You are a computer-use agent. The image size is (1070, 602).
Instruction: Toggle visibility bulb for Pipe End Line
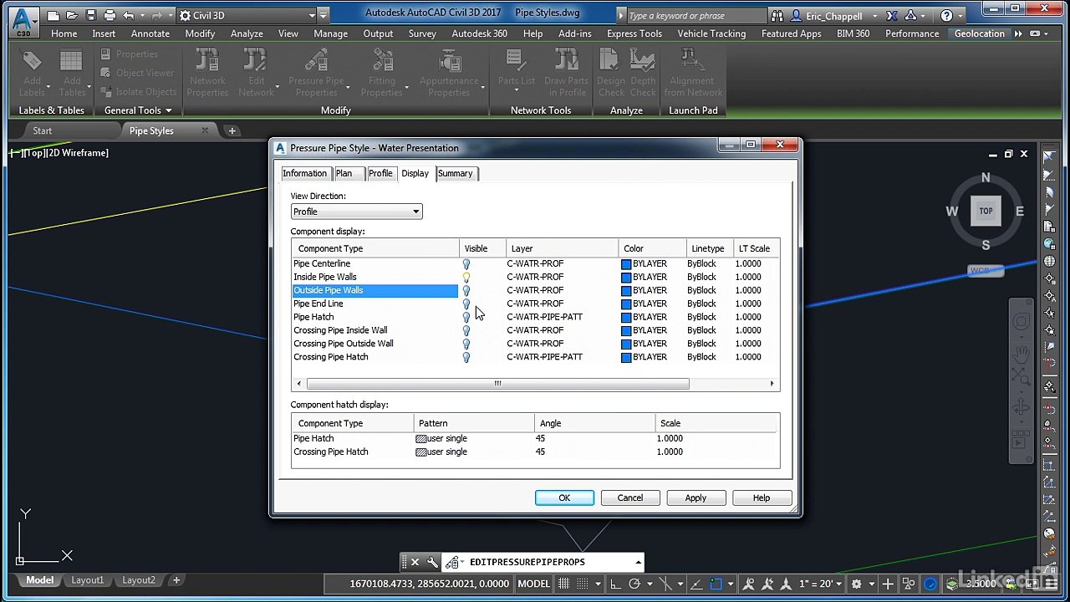point(466,304)
